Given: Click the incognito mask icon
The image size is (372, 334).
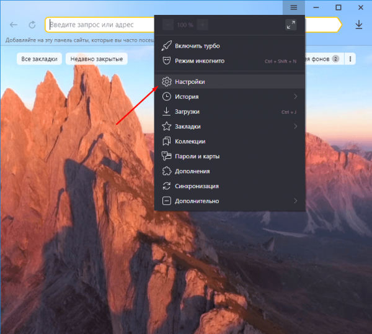Looking at the screenshot, I should coord(167,61).
